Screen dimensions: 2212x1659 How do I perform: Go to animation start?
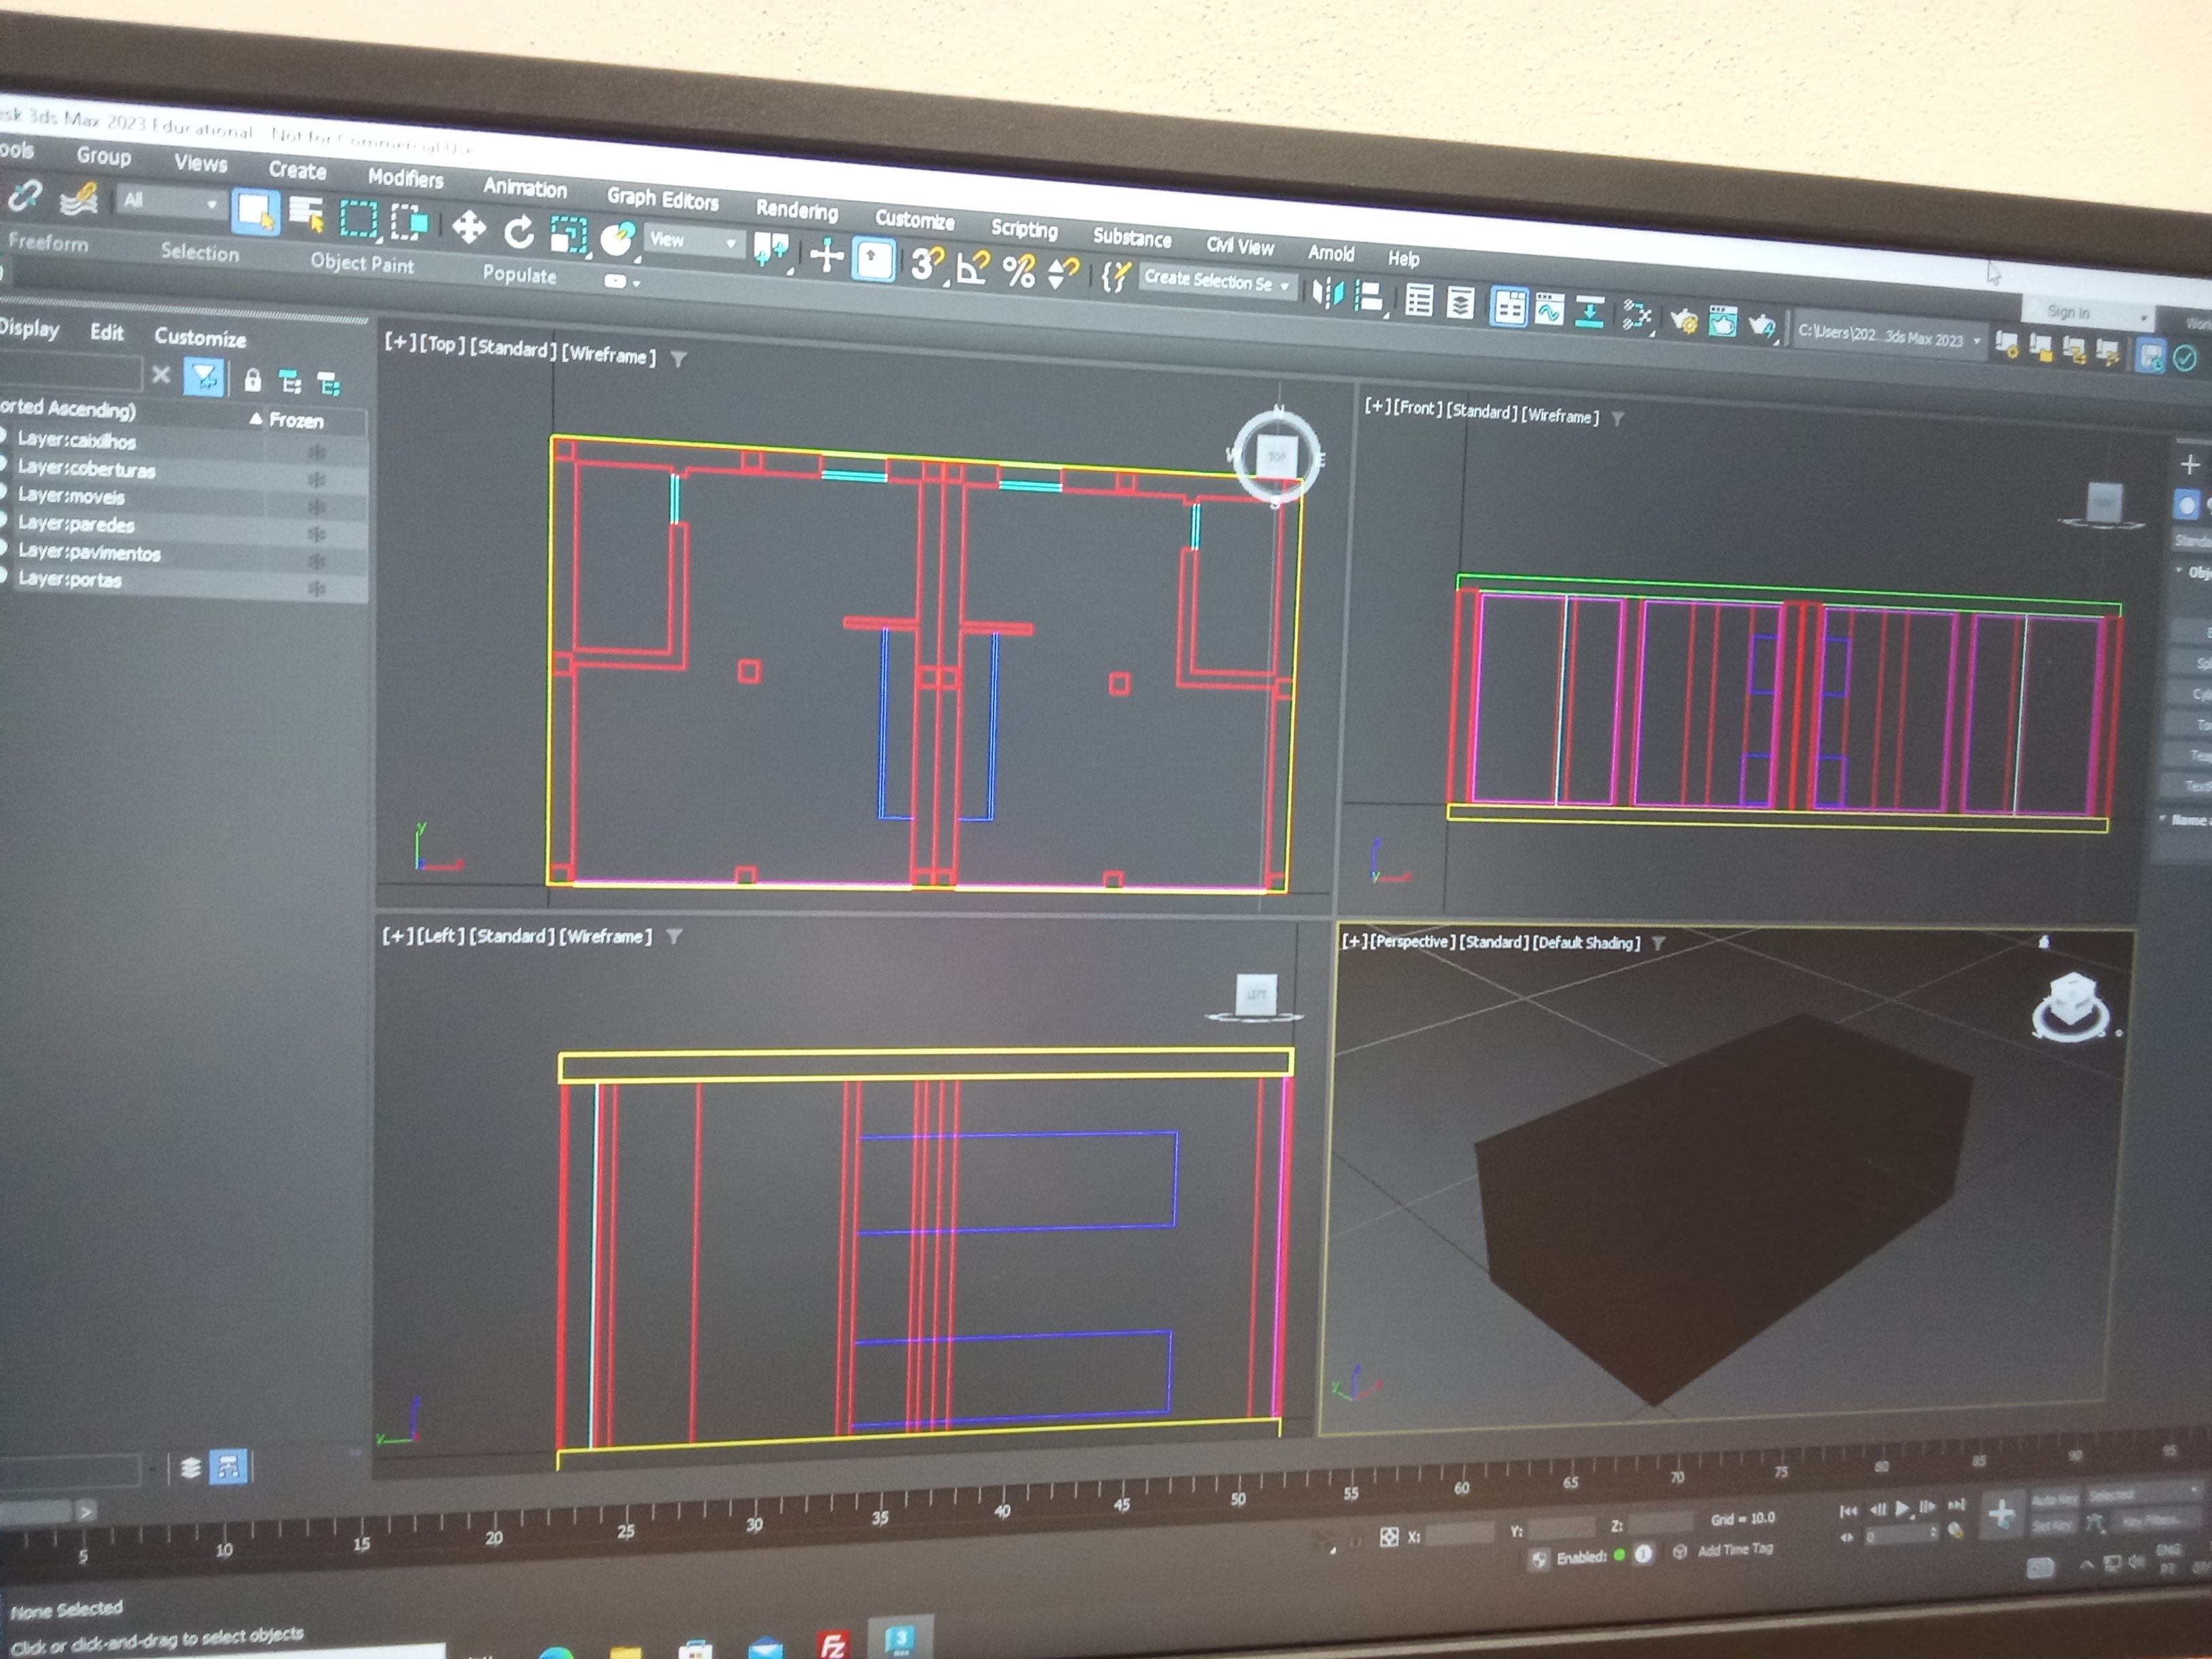coord(1848,1511)
